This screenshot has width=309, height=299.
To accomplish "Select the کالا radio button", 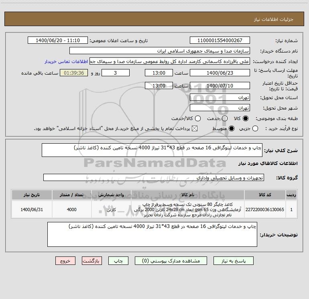I will 246,118.
